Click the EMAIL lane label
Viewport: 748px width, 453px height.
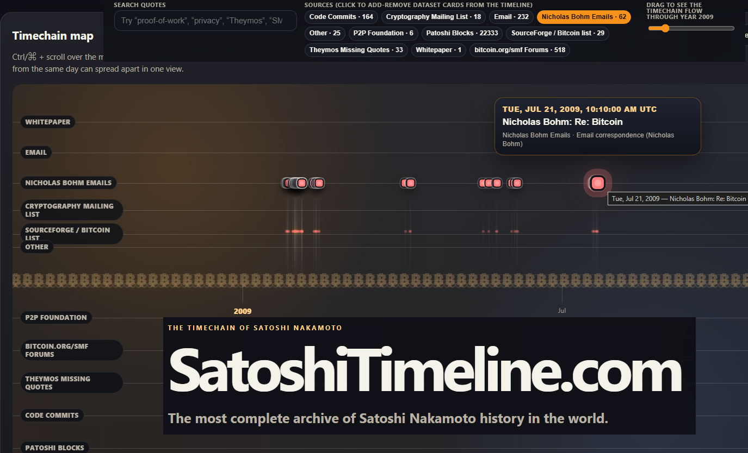tap(36, 153)
